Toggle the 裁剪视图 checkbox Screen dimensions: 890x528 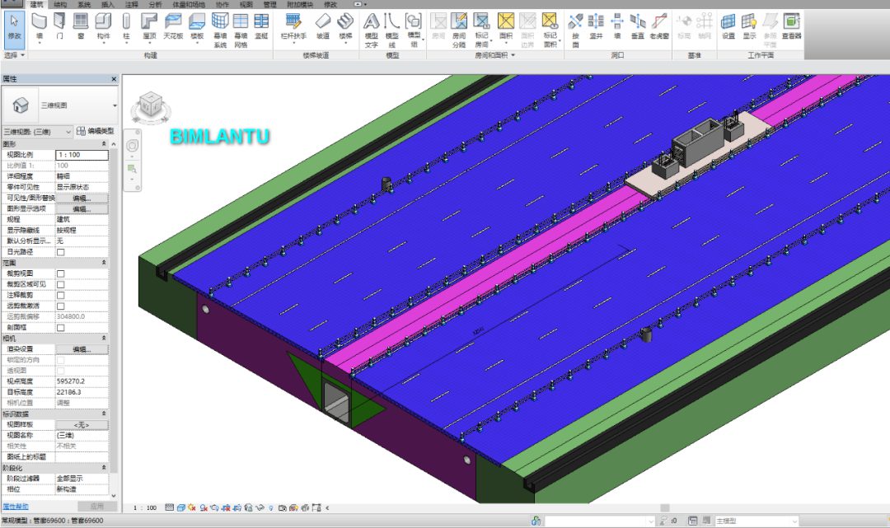[61, 273]
